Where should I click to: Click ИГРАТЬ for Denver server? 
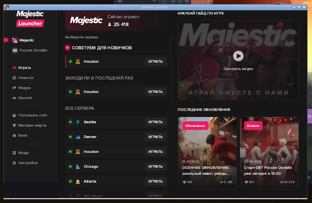click(155, 137)
